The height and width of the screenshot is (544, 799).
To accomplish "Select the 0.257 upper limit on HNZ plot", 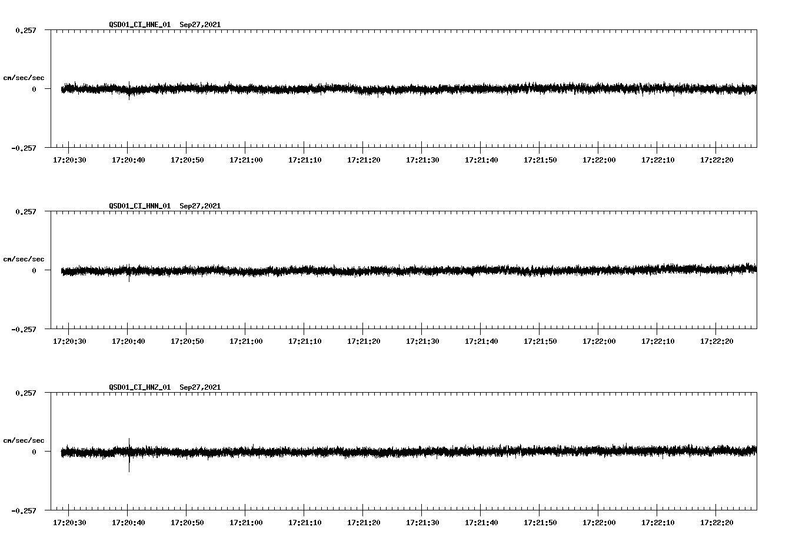I will pos(25,393).
